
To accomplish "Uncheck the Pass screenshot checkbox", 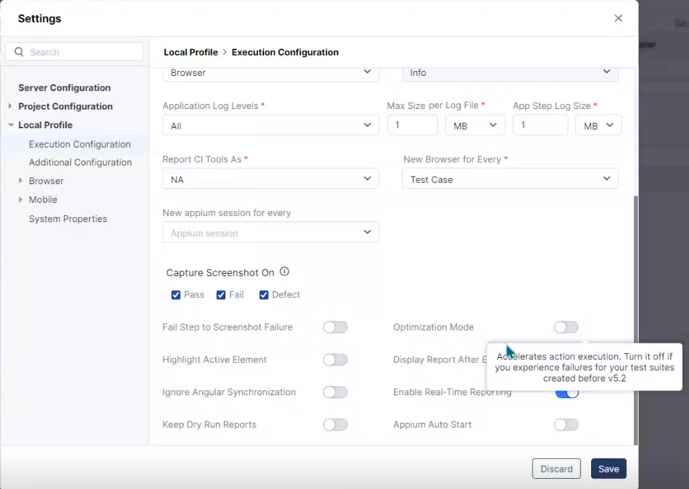I will click(176, 295).
